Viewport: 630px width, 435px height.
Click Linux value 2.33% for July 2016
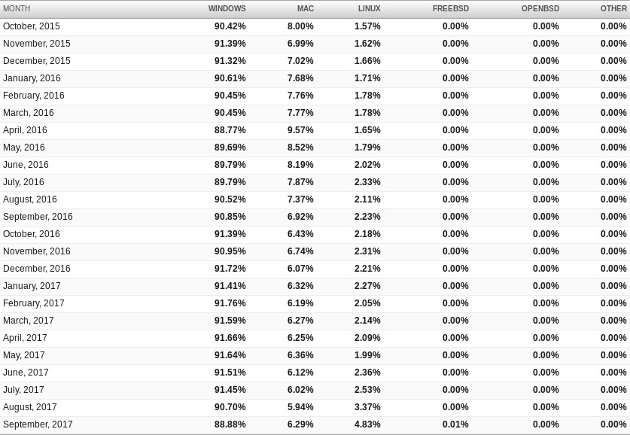coord(367,182)
